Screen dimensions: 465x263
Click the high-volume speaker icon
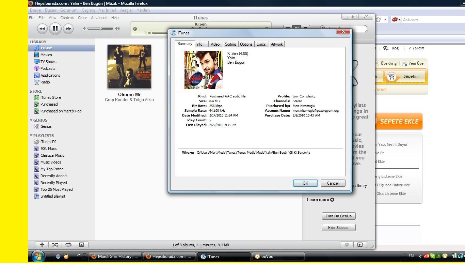tap(117, 29)
